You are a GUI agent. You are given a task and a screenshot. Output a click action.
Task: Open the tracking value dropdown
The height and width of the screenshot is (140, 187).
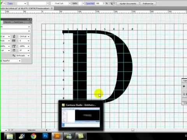pyautogui.click(x=28, y=41)
